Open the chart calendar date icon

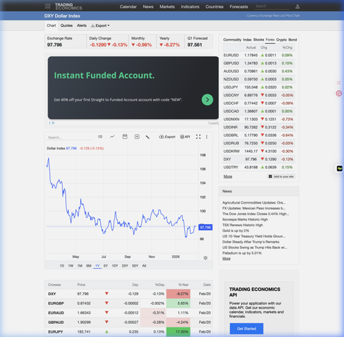125,137
